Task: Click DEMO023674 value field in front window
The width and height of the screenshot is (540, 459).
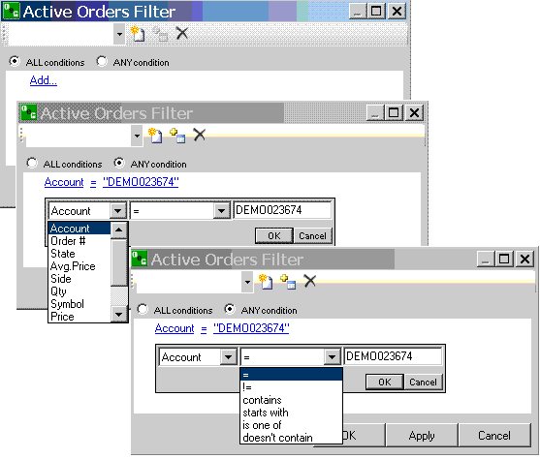Action: click(x=393, y=356)
